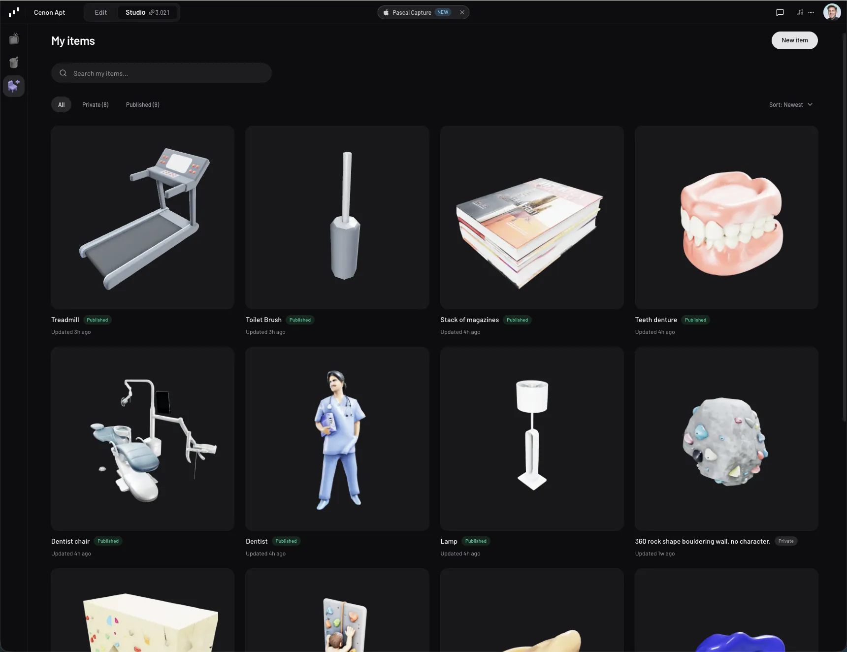Click the My items heading
The width and height of the screenshot is (847, 652).
(x=73, y=41)
